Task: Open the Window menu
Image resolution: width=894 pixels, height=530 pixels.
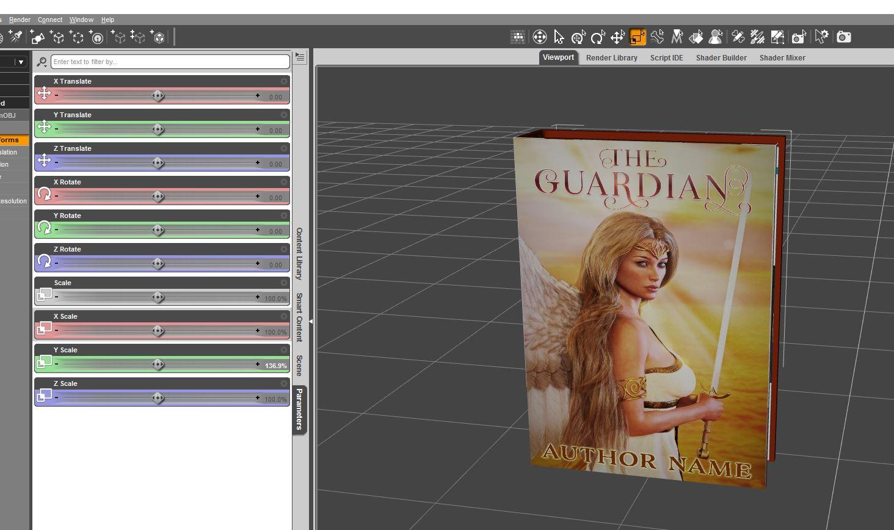Action: (x=81, y=20)
